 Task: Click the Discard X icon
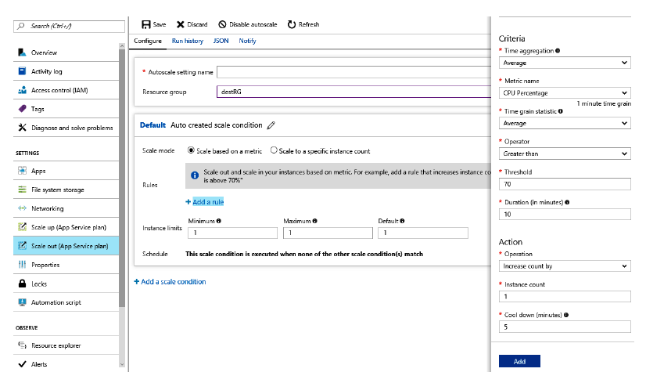tap(181, 24)
